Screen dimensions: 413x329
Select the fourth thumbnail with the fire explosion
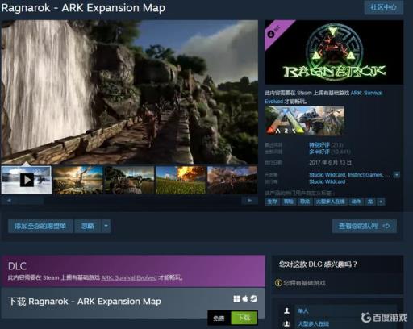181,180
